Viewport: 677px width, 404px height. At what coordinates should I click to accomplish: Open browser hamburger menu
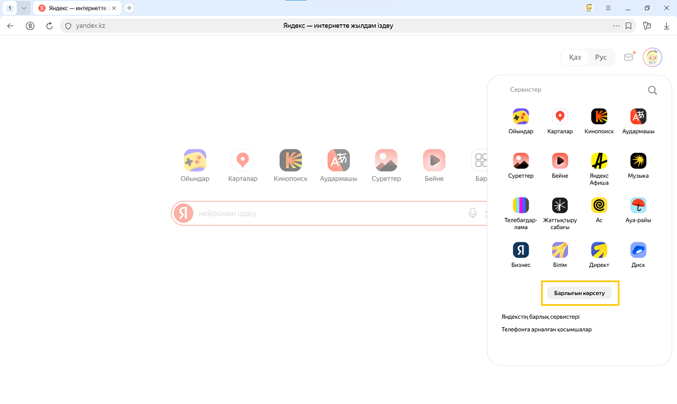608,8
